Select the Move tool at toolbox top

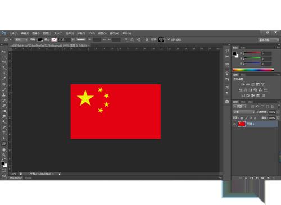pos(4,52)
